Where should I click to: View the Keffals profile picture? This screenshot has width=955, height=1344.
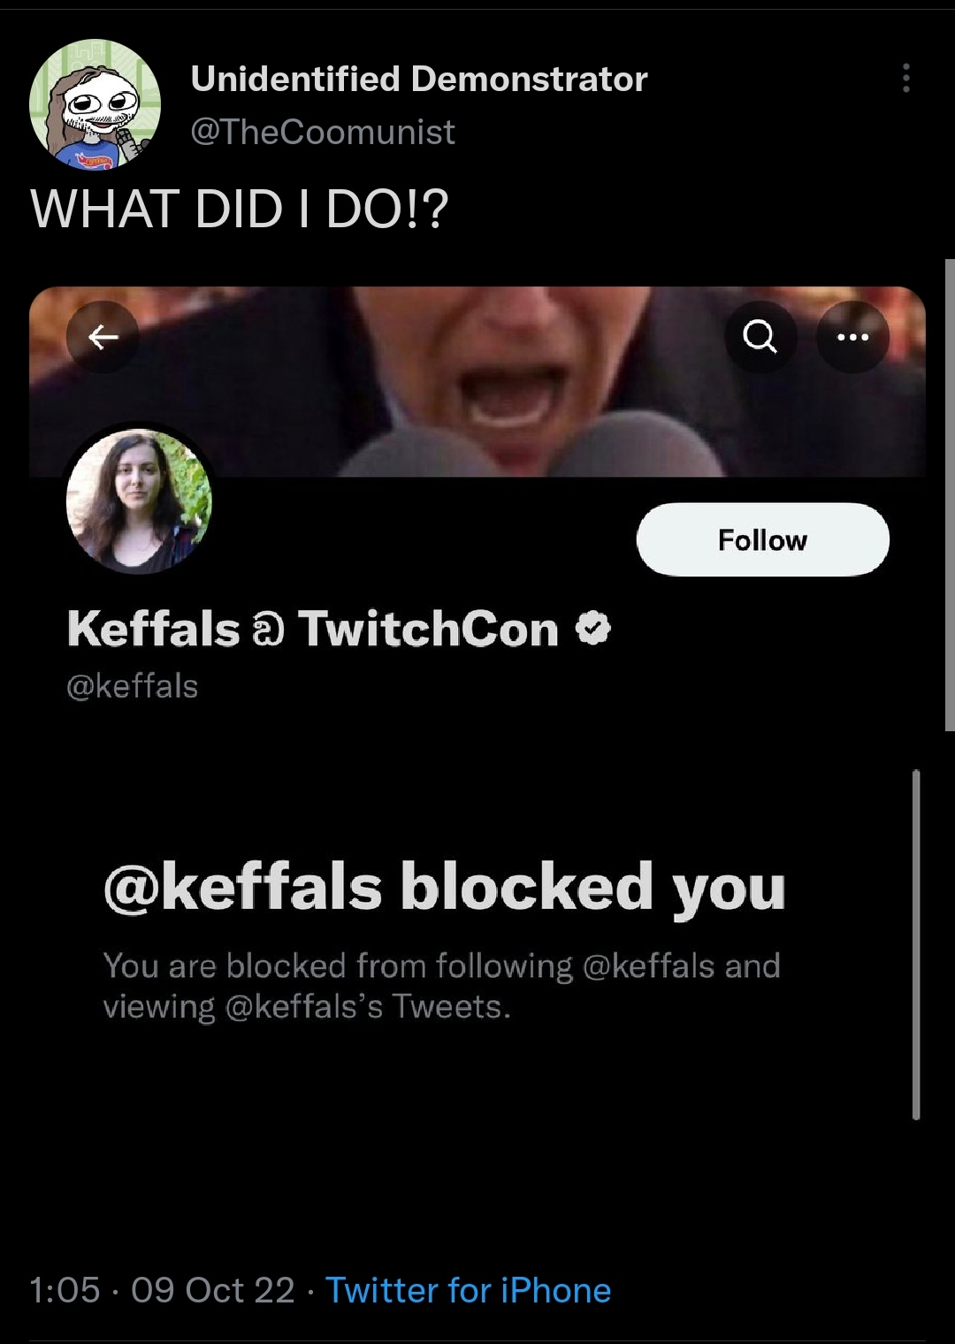(x=139, y=501)
